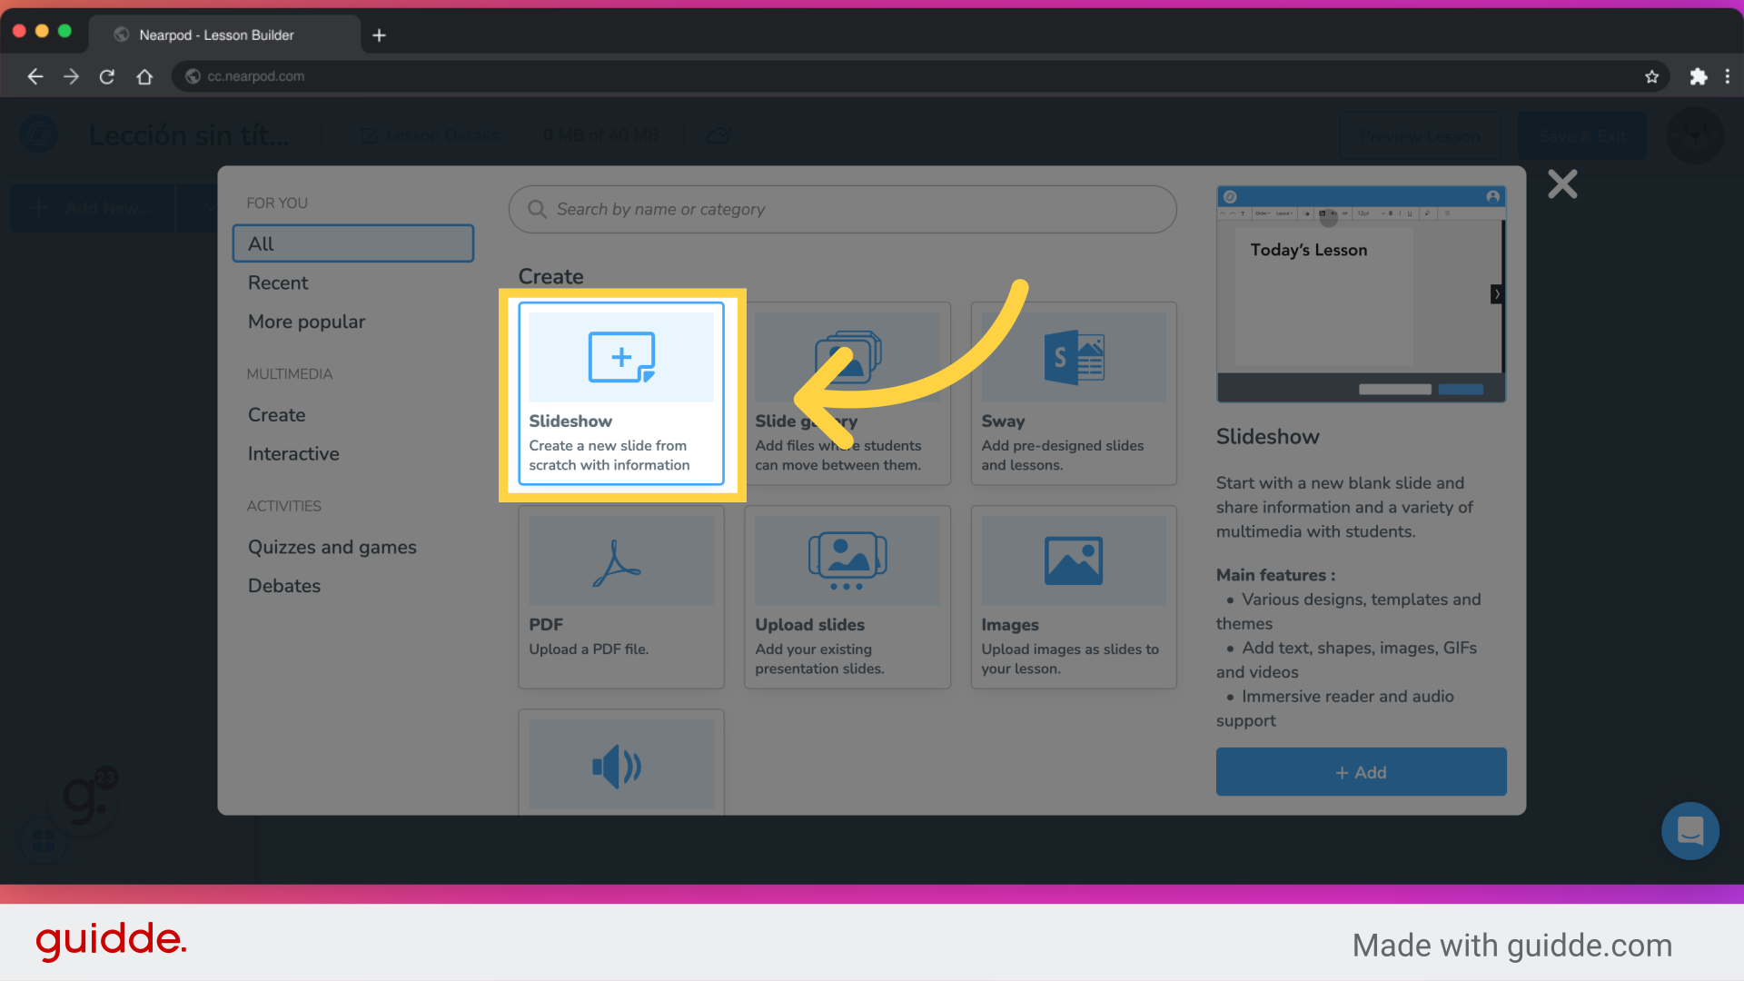Select the Slideshow create icon

pos(620,356)
